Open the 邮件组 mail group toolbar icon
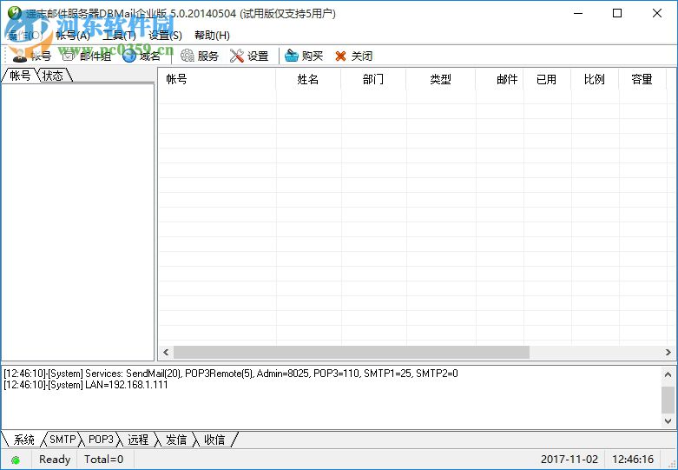 point(69,56)
